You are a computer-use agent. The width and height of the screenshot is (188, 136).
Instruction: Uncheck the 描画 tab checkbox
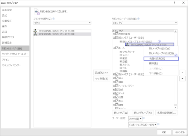pos(117,82)
